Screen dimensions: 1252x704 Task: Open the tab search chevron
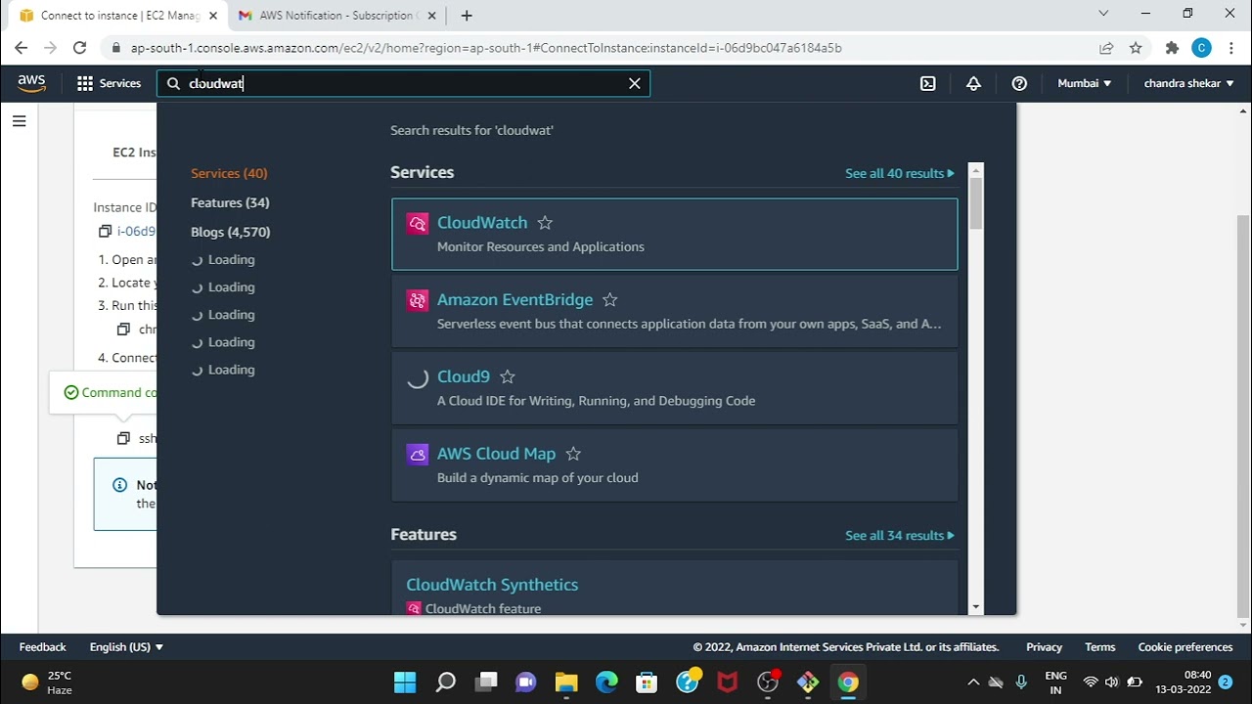[x=1103, y=14]
